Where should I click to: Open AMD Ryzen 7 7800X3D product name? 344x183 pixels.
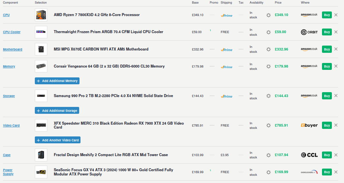pos(97,15)
